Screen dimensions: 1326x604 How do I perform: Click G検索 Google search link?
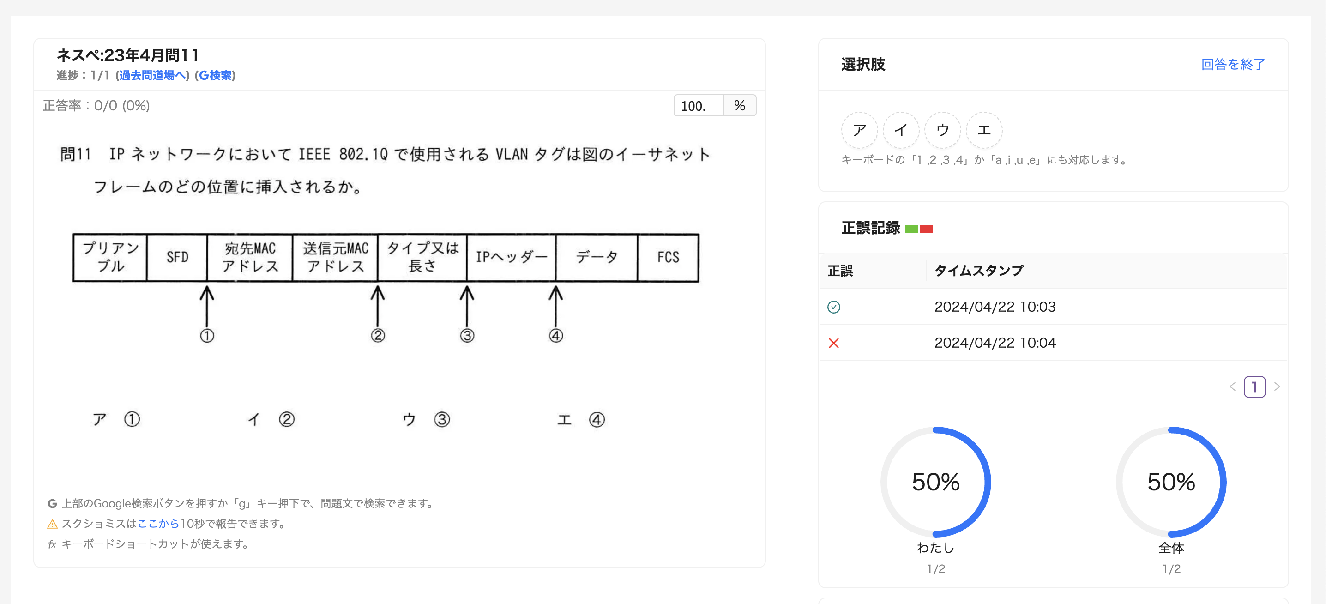coord(215,76)
